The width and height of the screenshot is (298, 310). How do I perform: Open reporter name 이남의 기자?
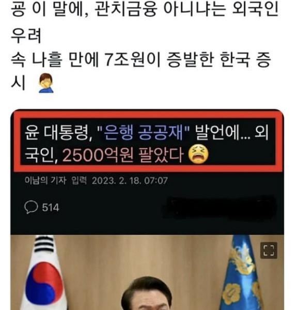coord(45,180)
